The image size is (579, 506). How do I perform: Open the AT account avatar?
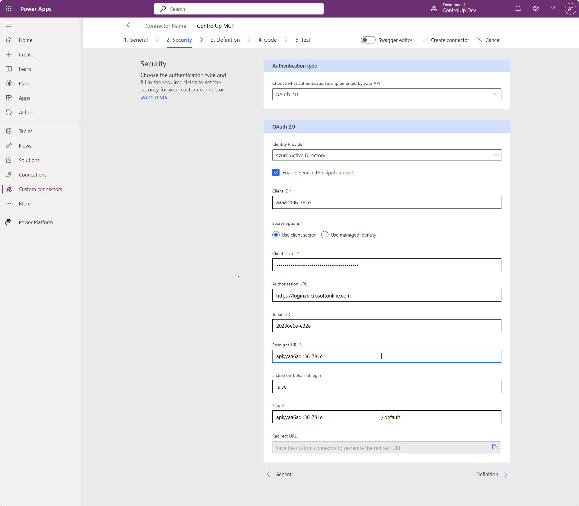click(x=570, y=9)
